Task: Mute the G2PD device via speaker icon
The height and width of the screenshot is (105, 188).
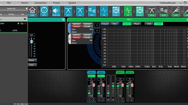Action: [x=19, y=23]
